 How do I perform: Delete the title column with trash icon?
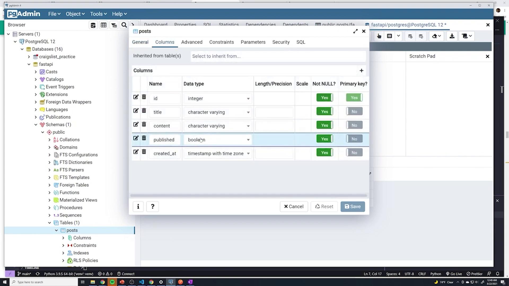pos(144,111)
